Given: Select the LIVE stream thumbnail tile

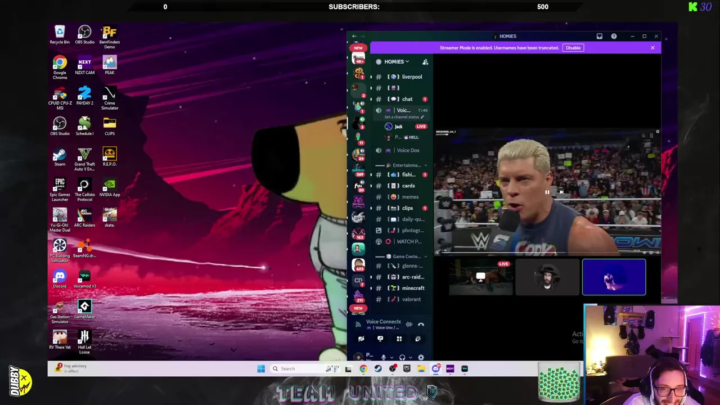Looking at the screenshot, I should [480, 277].
